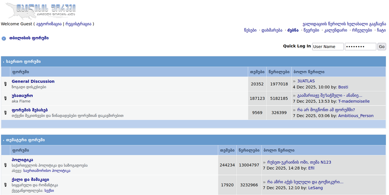Click the 9569 topics count cell
The image size is (389, 195).
257,113
